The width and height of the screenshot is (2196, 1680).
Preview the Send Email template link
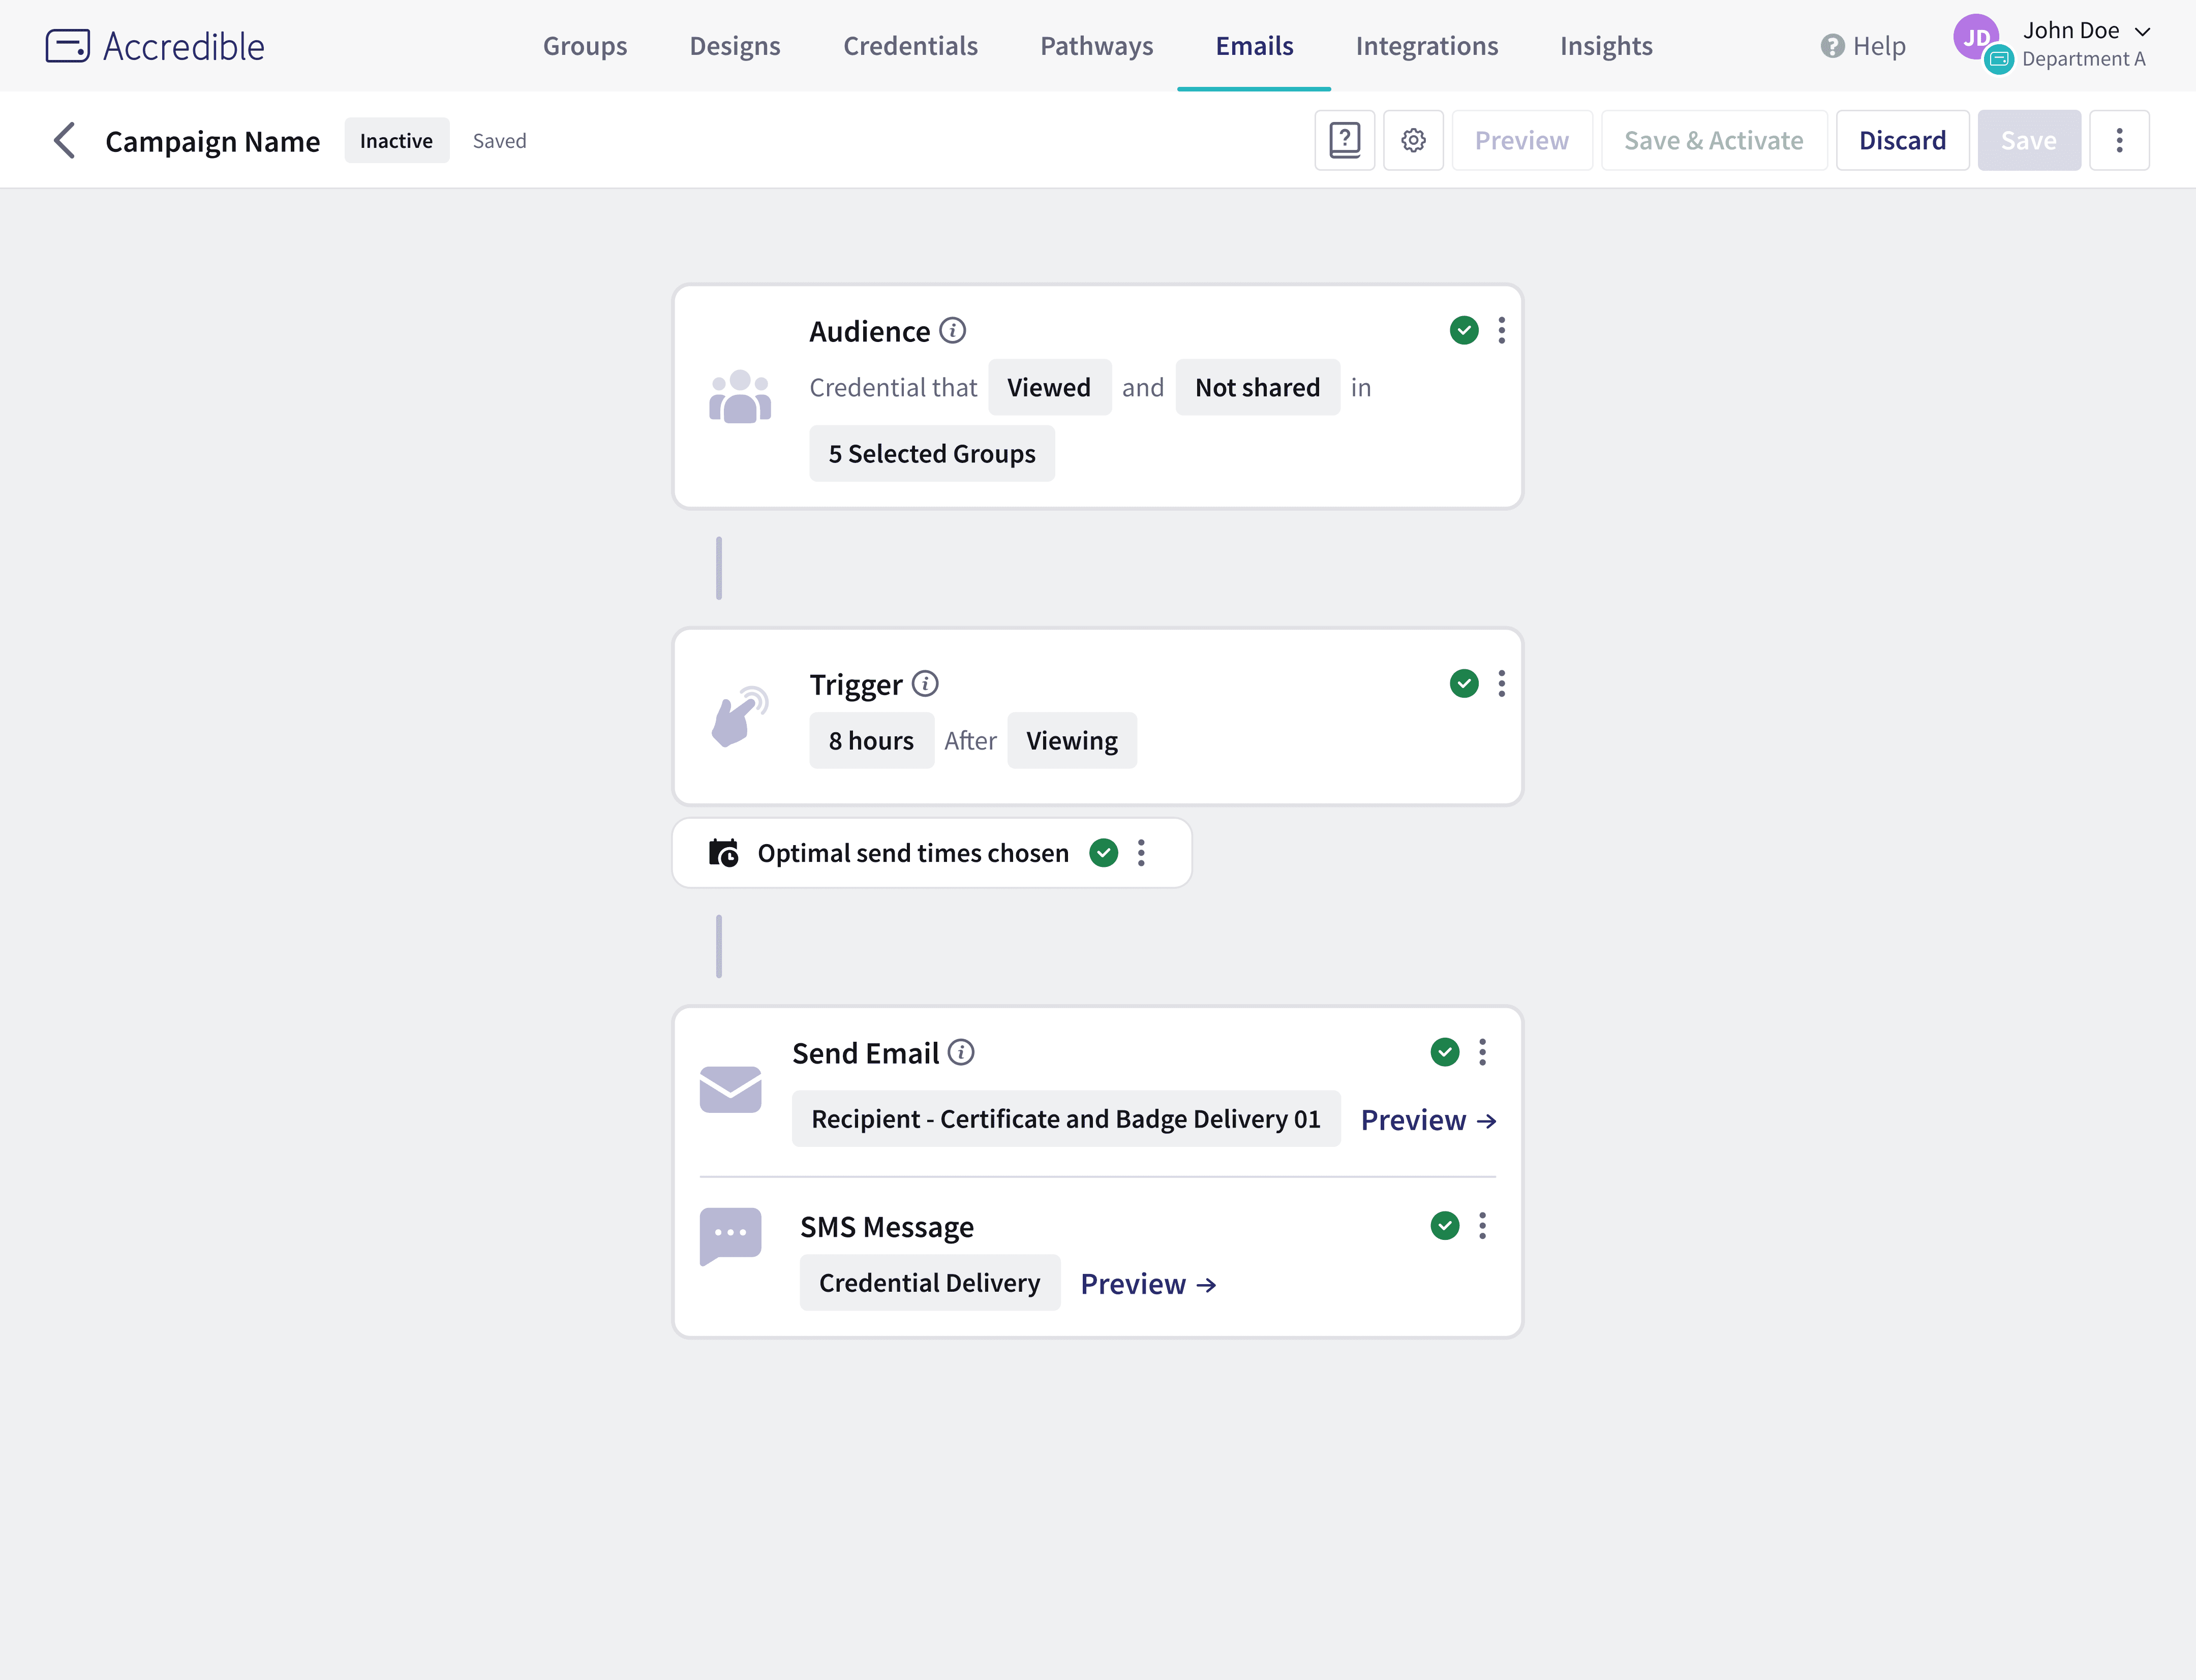(x=1427, y=1120)
